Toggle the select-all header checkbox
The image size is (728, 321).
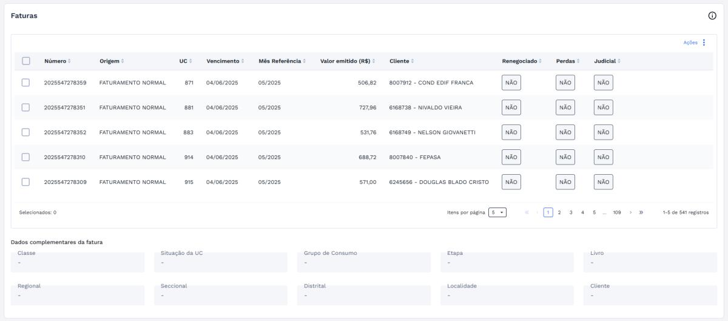coord(26,61)
